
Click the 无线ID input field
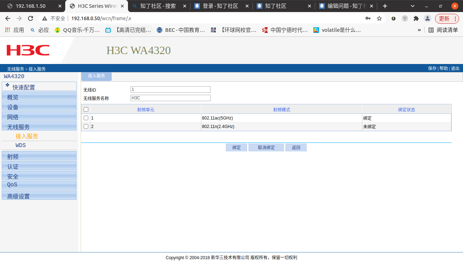[x=171, y=89]
